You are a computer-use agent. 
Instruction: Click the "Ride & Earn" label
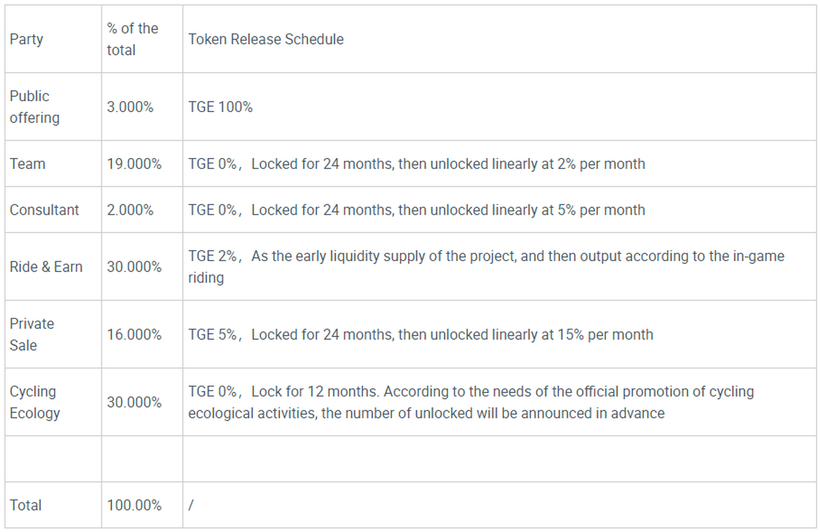click(x=46, y=267)
